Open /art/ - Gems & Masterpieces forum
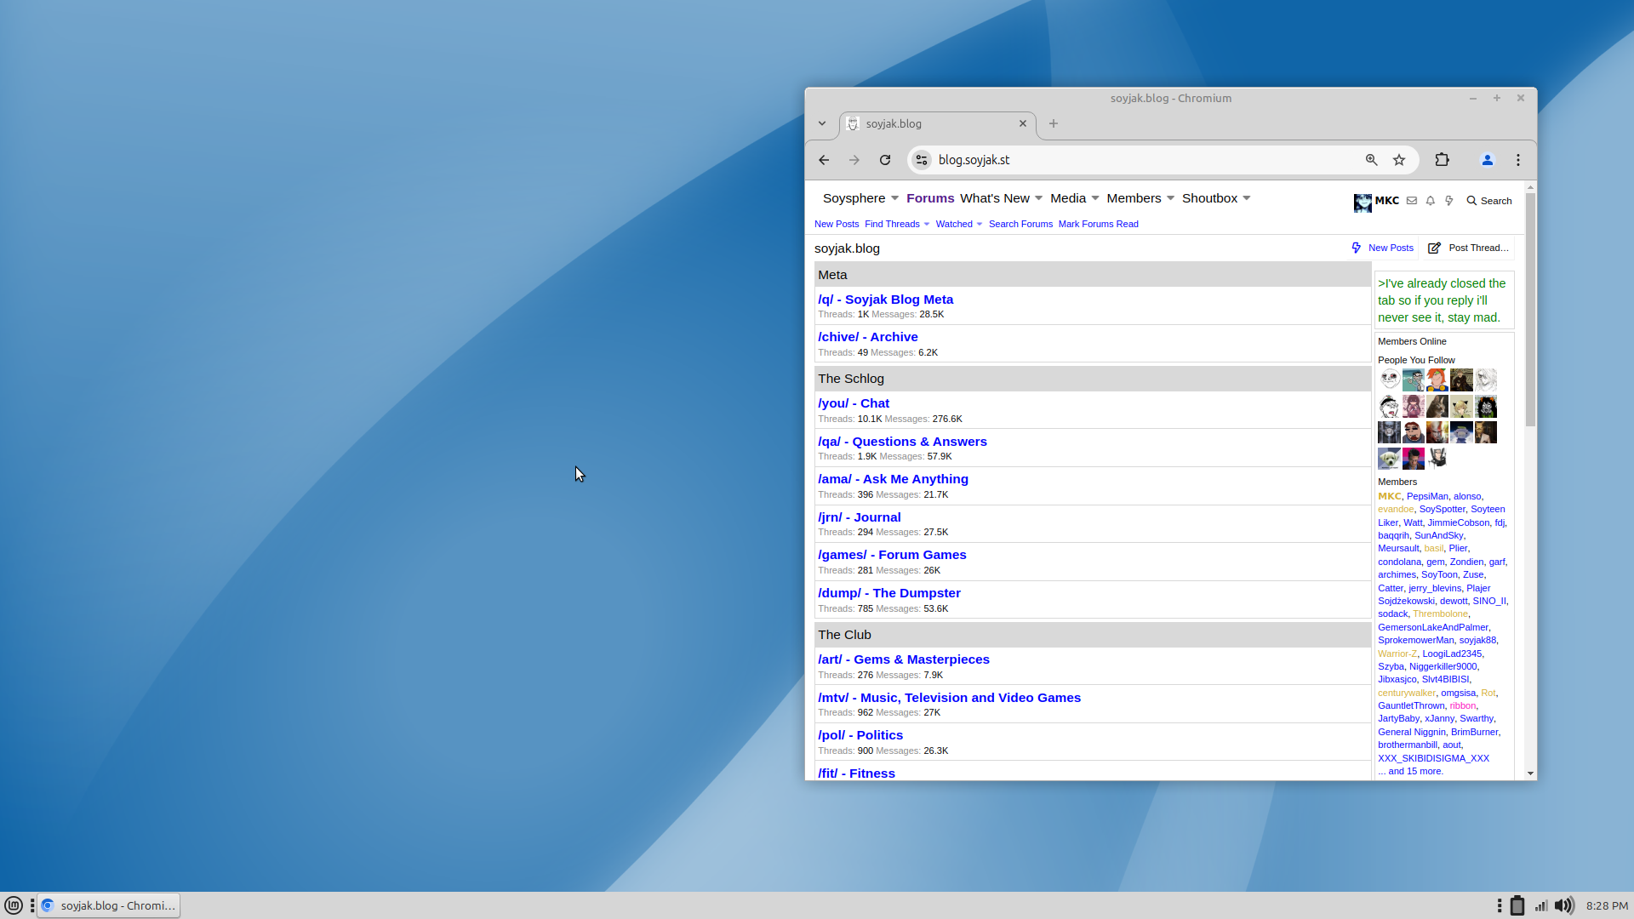The height and width of the screenshot is (919, 1634). (903, 659)
